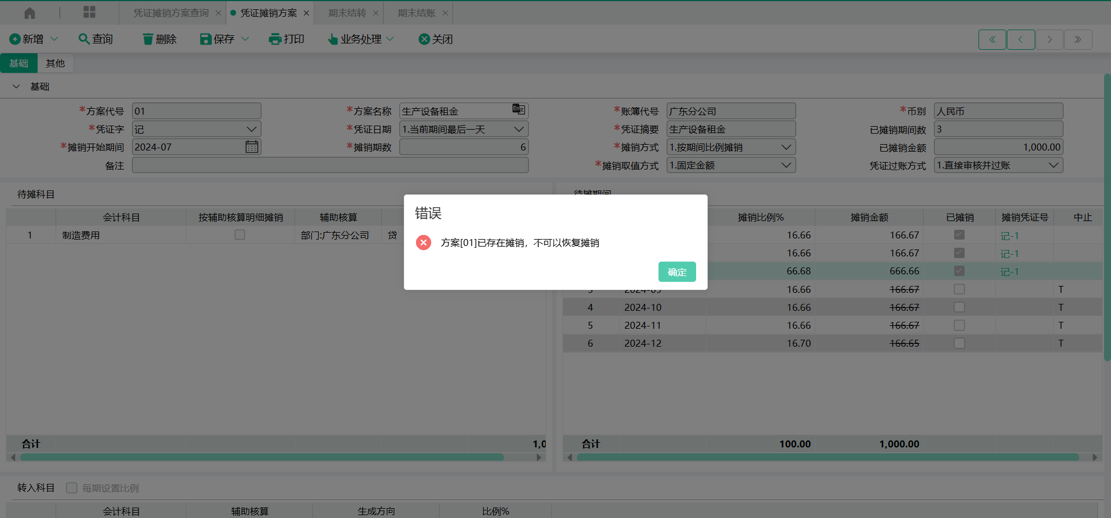Viewport: 1111px width, 518px height.
Task: Jump to last record navigation button
Action: 1078,39
